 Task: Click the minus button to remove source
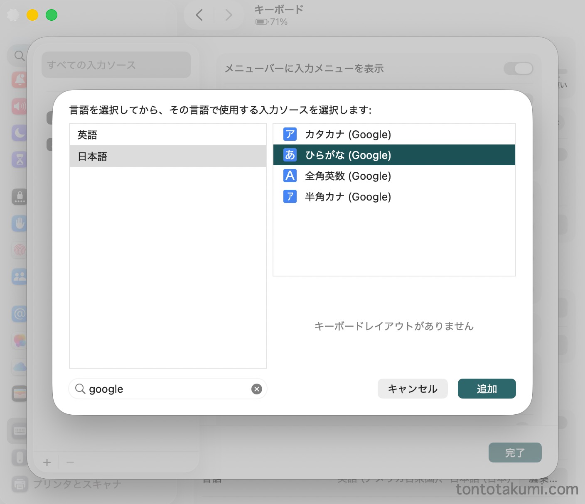[70, 462]
